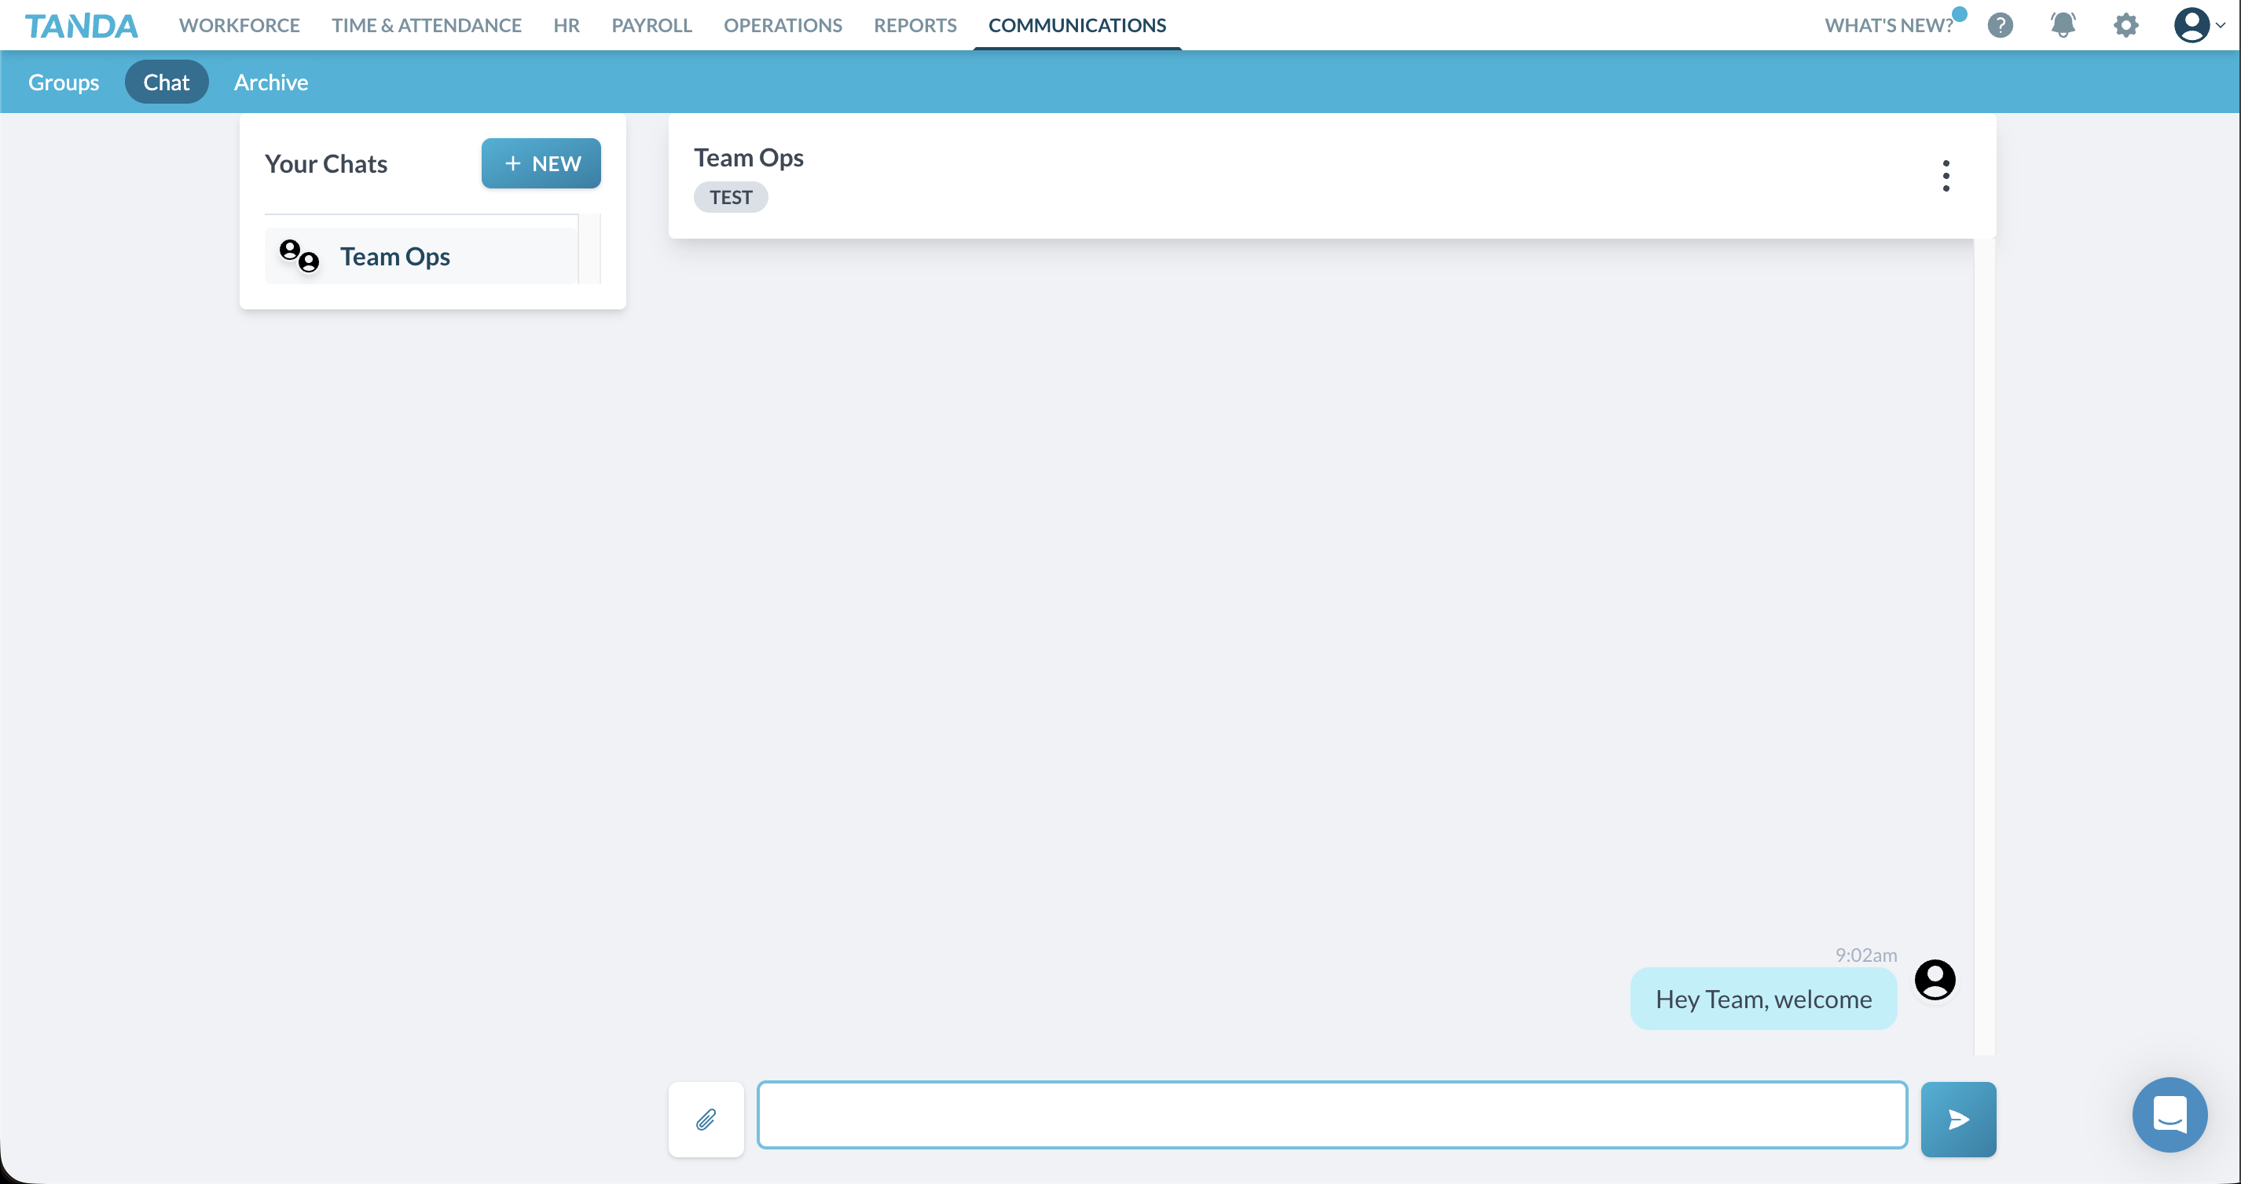Viewport: 2241px width, 1184px height.
Task: Click the TEST tag on Team Ops
Action: [731, 196]
